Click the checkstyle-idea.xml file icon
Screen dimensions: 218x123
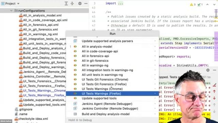(16, 119)
